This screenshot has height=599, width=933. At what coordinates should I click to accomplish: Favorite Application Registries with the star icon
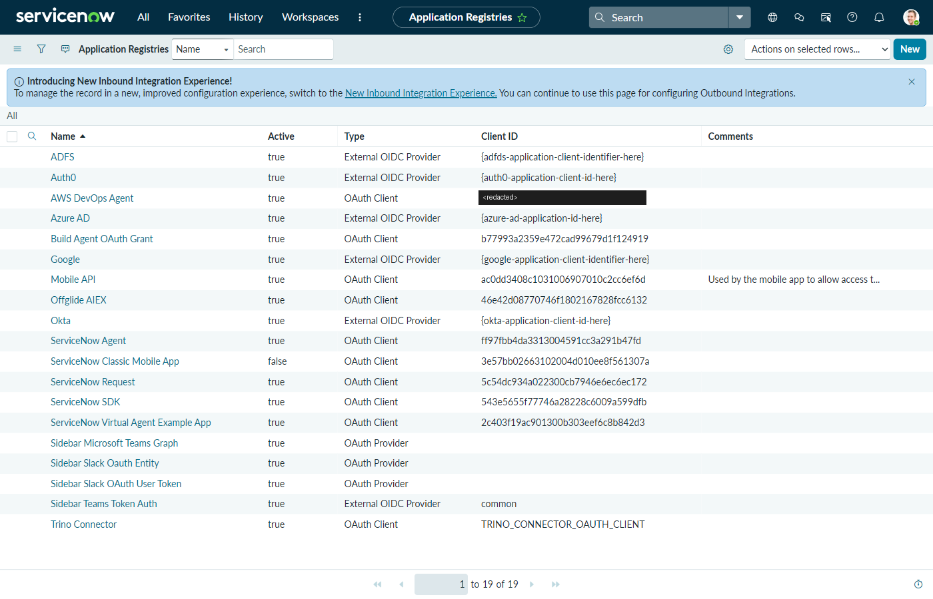coord(522,17)
